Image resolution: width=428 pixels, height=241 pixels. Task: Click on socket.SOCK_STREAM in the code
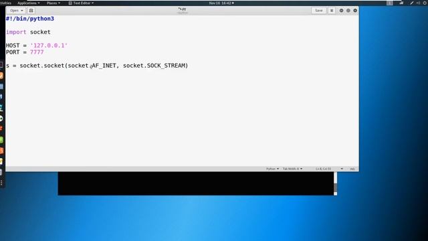click(154, 66)
